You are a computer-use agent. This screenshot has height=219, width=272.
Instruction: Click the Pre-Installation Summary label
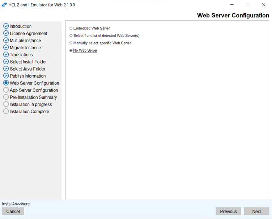point(33,97)
